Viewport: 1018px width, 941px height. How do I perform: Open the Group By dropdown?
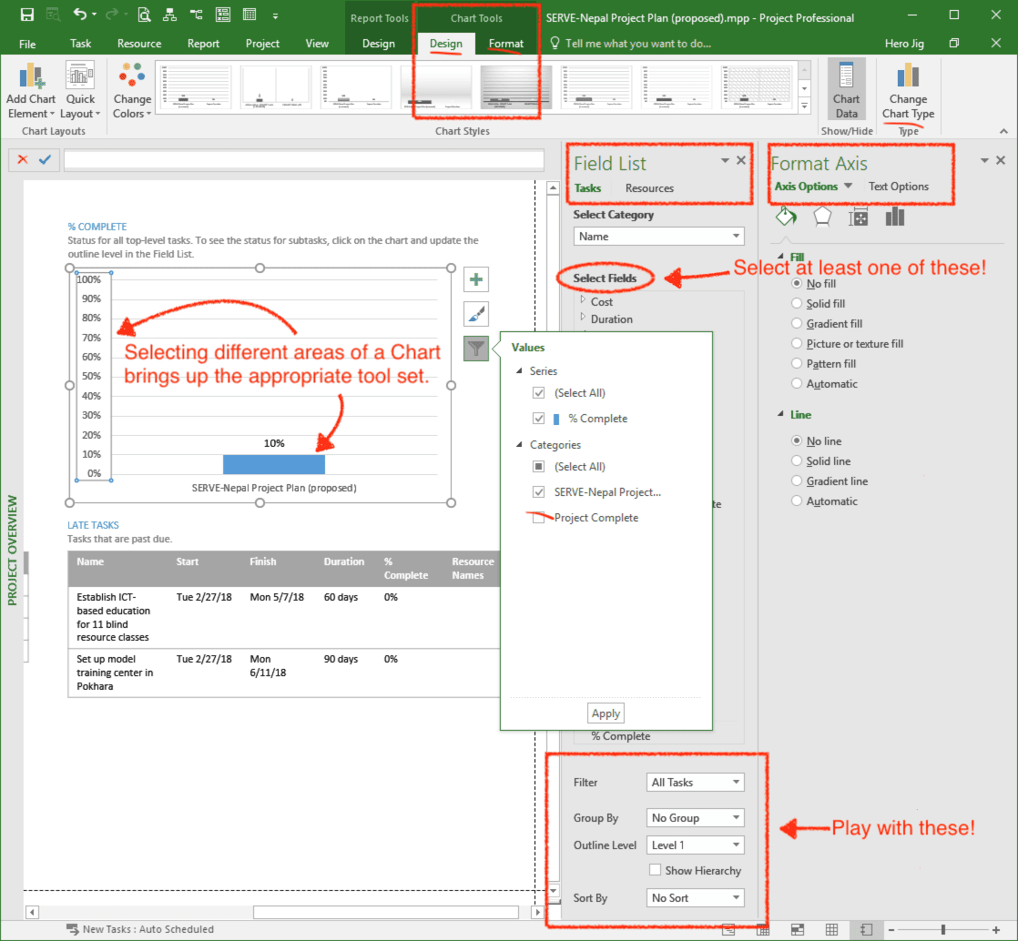coord(695,818)
